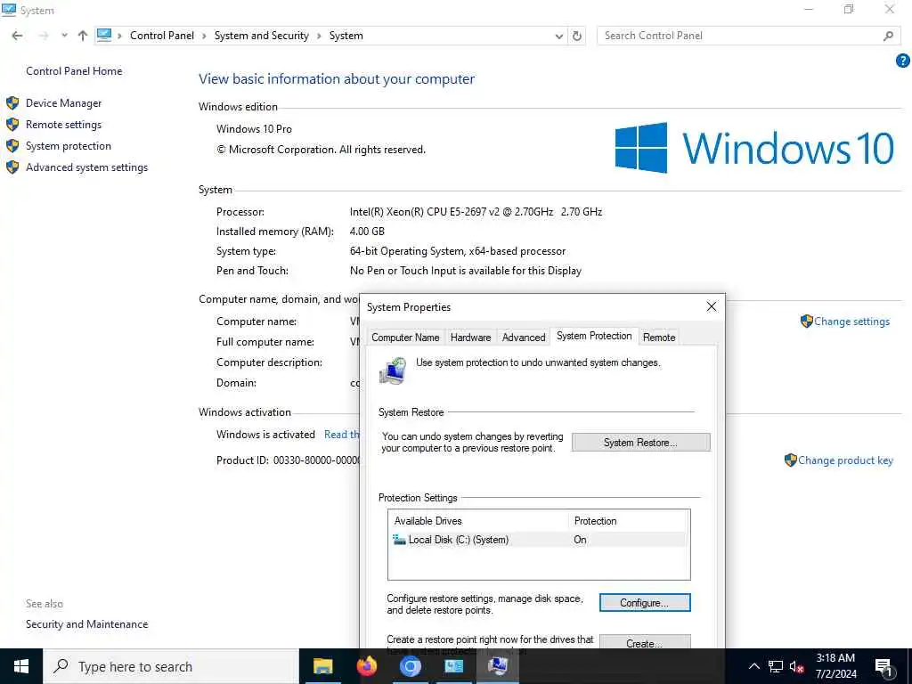Click the computer icon in the address bar
Screen dimensions: 912x684
tap(104, 36)
